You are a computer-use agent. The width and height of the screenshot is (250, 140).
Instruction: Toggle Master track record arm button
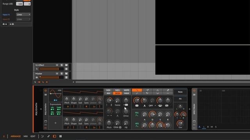pos(57,73)
